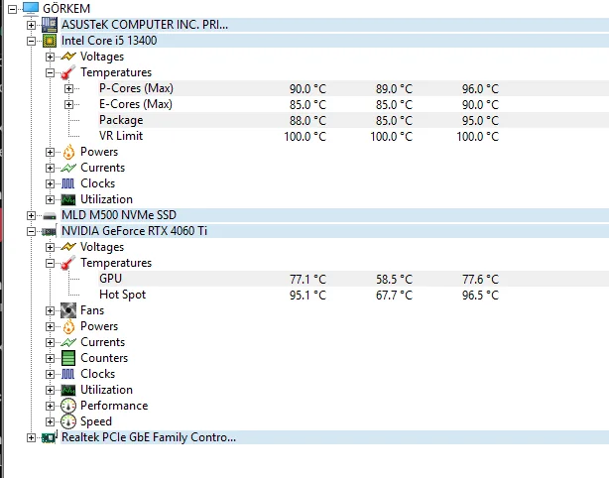
Task: Click the CPU Temperatures thermometer icon
Action: (68, 72)
